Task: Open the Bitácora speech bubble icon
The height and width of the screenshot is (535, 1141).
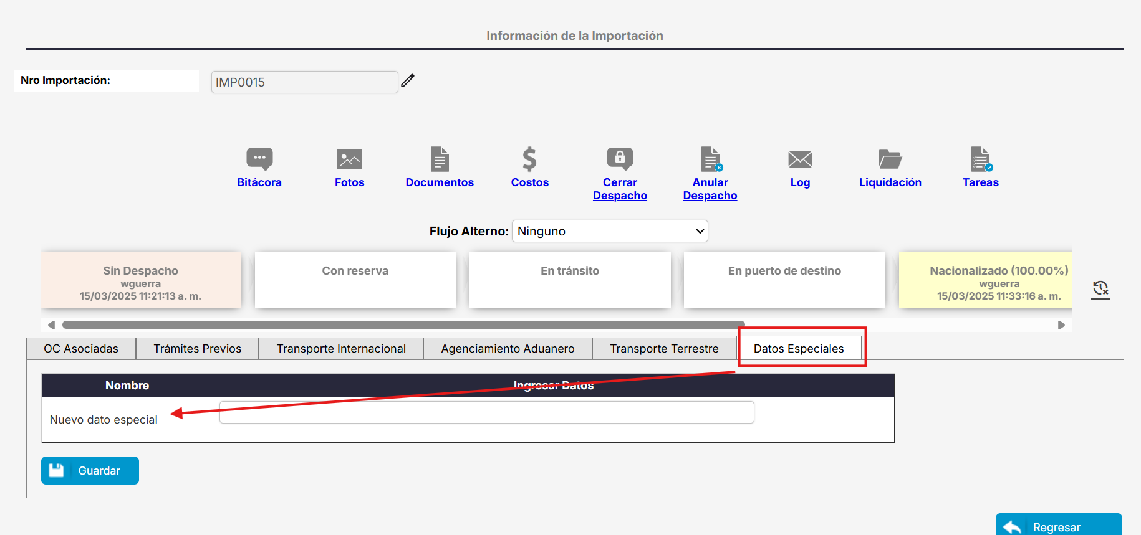Action: (x=259, y=159)
